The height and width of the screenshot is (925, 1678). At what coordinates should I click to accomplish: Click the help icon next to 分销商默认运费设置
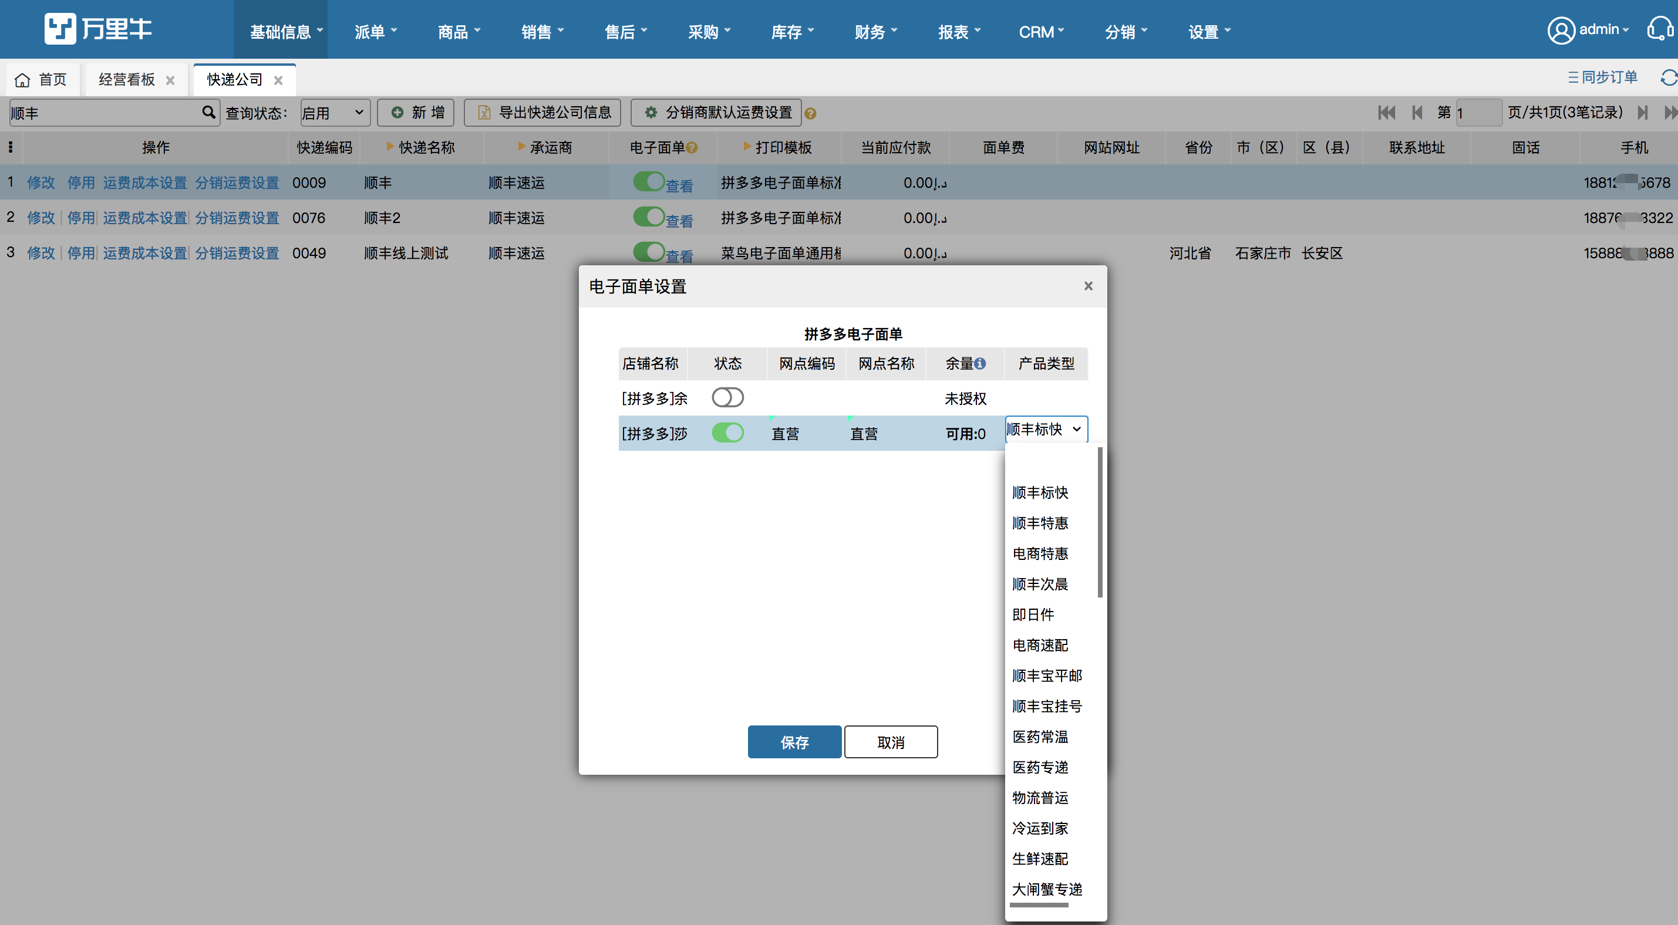point(810,113)
